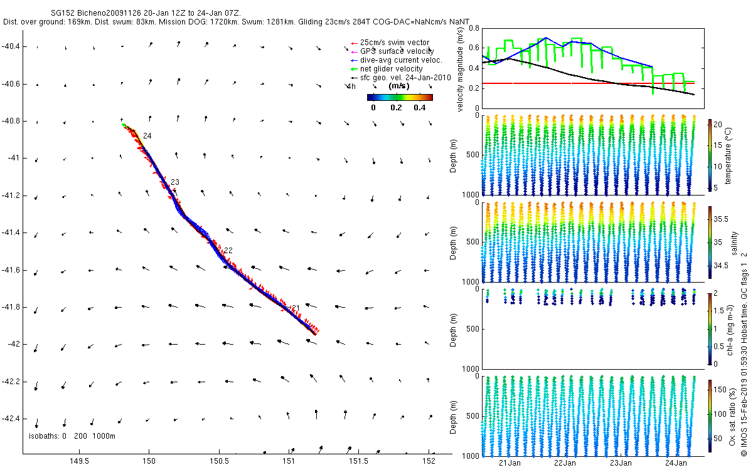
Task: Click the horizontal red line in velocity plot
Action: coord(589,83)
